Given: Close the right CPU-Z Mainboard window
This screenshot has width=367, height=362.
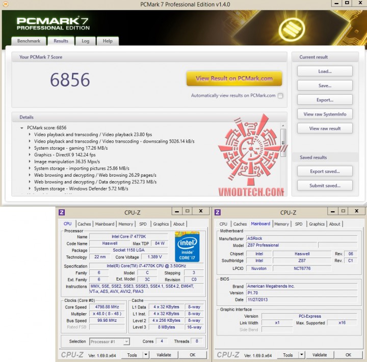Looking at the screenshot, I should [357, 211].
